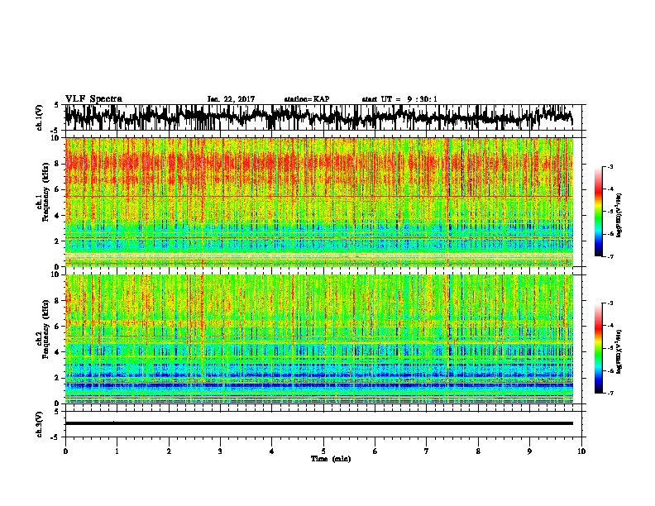655x506 pixels.
Task: Click the ch.1 spectrogram color scale bar
Action: tap(598, 212)
